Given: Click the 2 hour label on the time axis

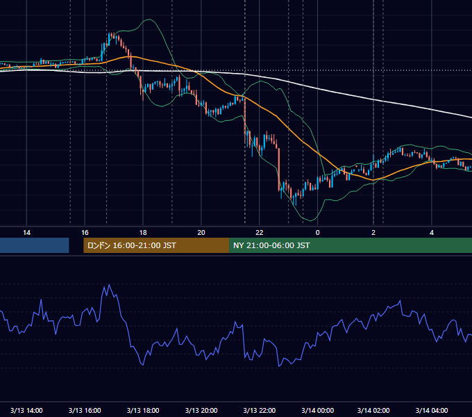Looking at the screenshot, I should (373, 233).
